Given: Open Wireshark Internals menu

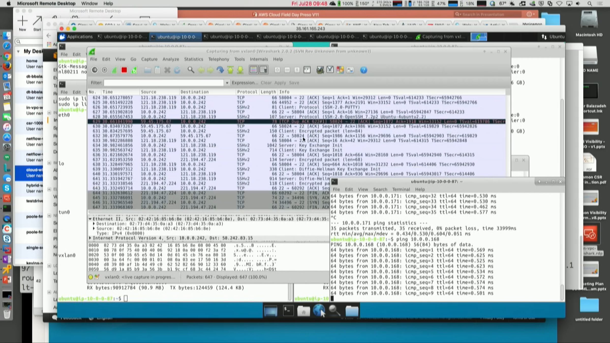Looking at the screenshot, I should click(x=259, y=59).
